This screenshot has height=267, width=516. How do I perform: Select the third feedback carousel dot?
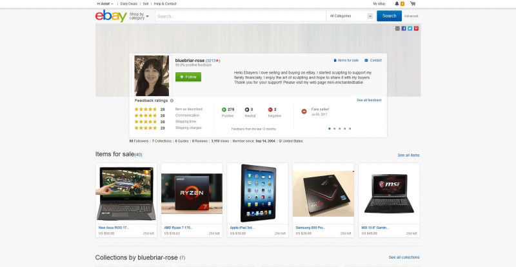pyautogui.click(x=340, y=129)
